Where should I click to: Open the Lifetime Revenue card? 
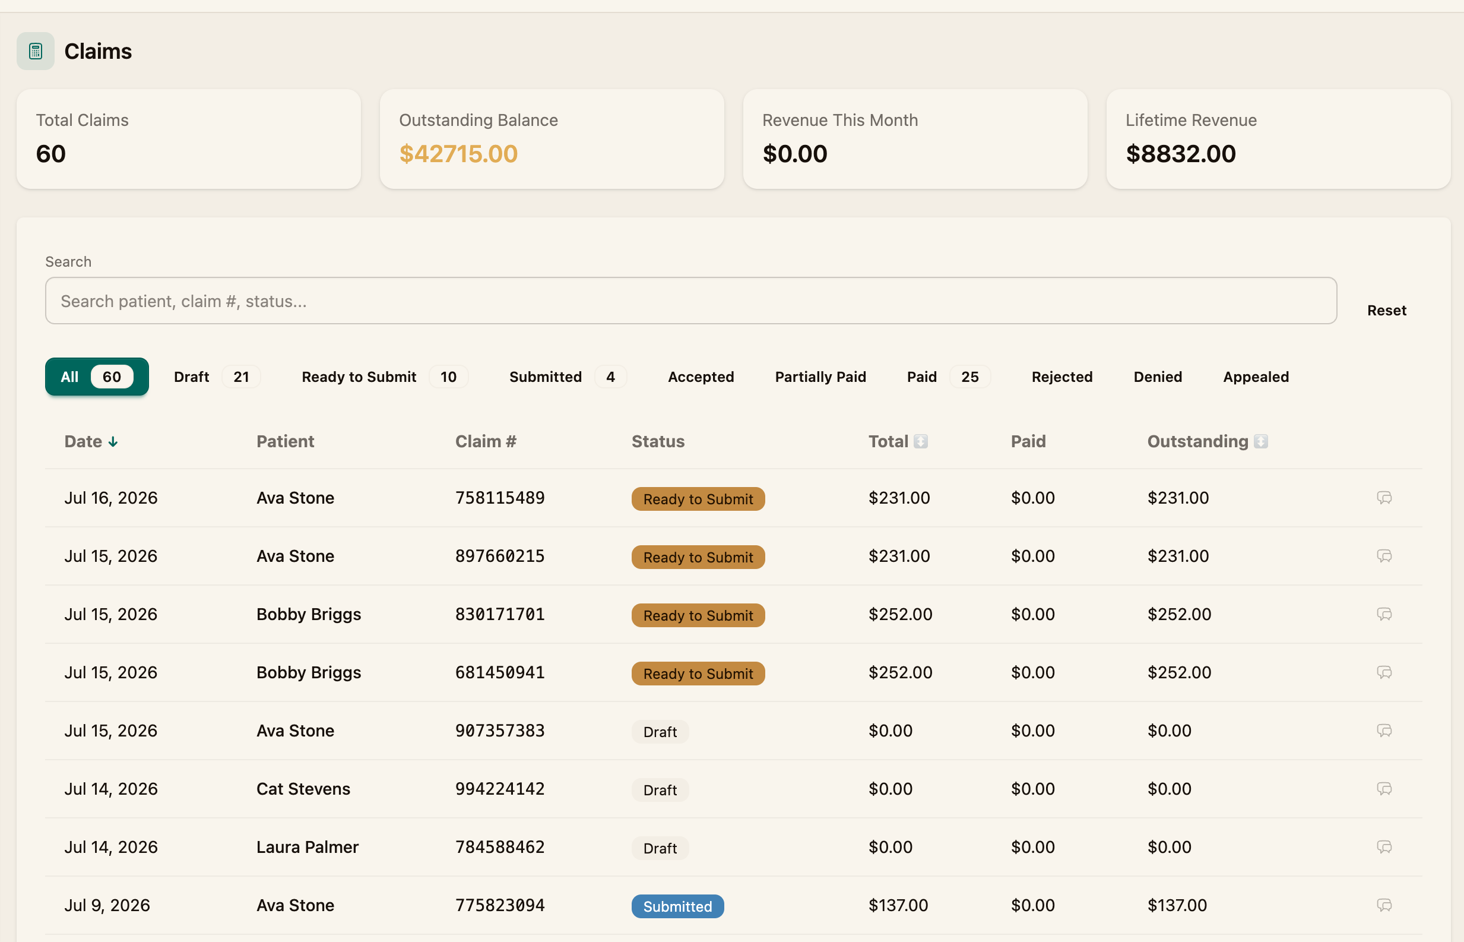click(1278, 139)
